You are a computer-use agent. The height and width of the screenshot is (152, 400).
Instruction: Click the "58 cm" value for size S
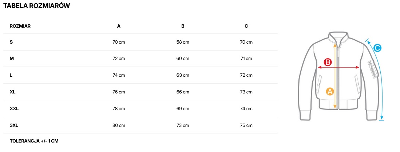[x=183, y=42]
